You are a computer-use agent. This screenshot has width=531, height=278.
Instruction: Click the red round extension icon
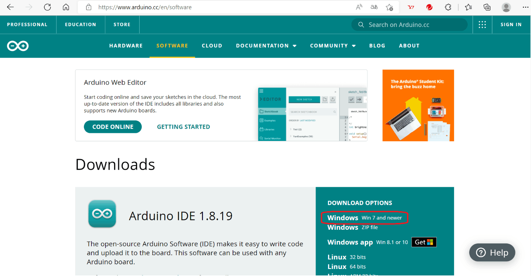point(429,7)
